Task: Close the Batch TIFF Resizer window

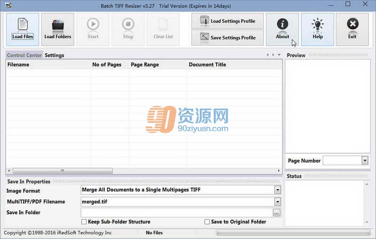Action: click(365, 4)
